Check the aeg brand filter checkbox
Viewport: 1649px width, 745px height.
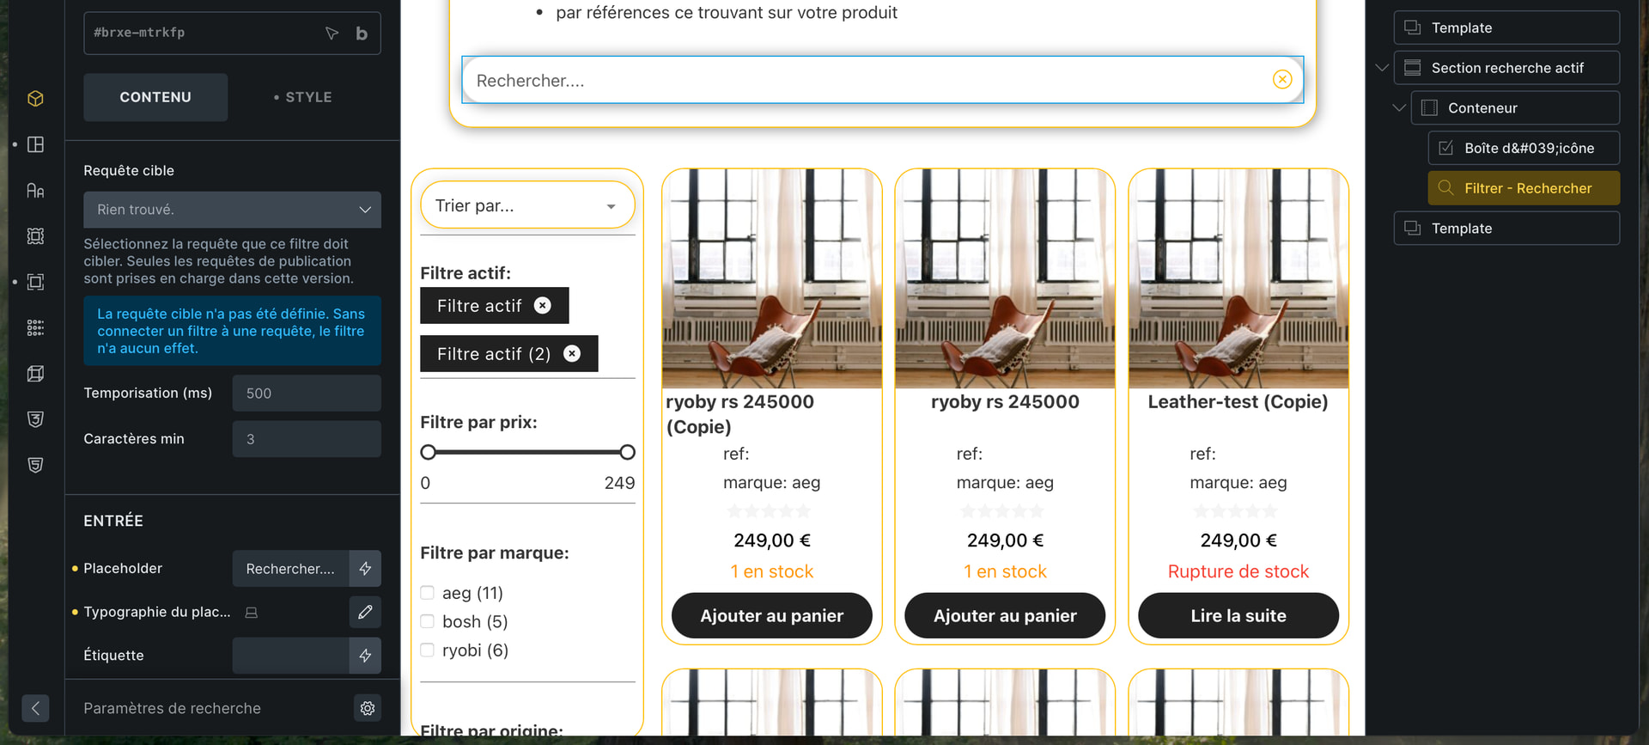[x=427, y=593]
